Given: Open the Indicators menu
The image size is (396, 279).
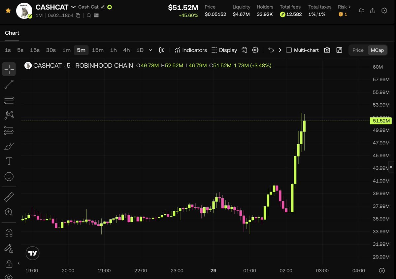Looking at the screenshot, I should click(190, 50).
